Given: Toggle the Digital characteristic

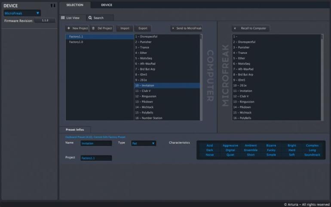Looking at the screenshot, I should 230,150.
